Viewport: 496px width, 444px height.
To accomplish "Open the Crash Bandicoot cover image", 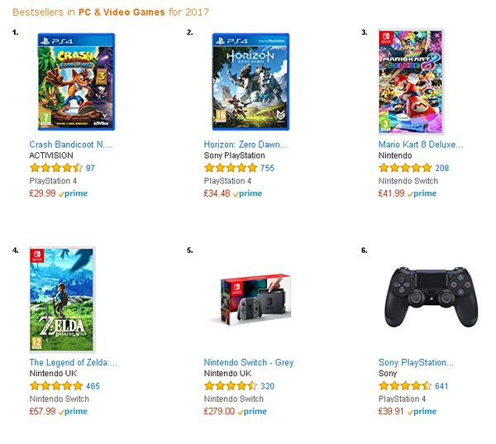I will coord(76,82).
